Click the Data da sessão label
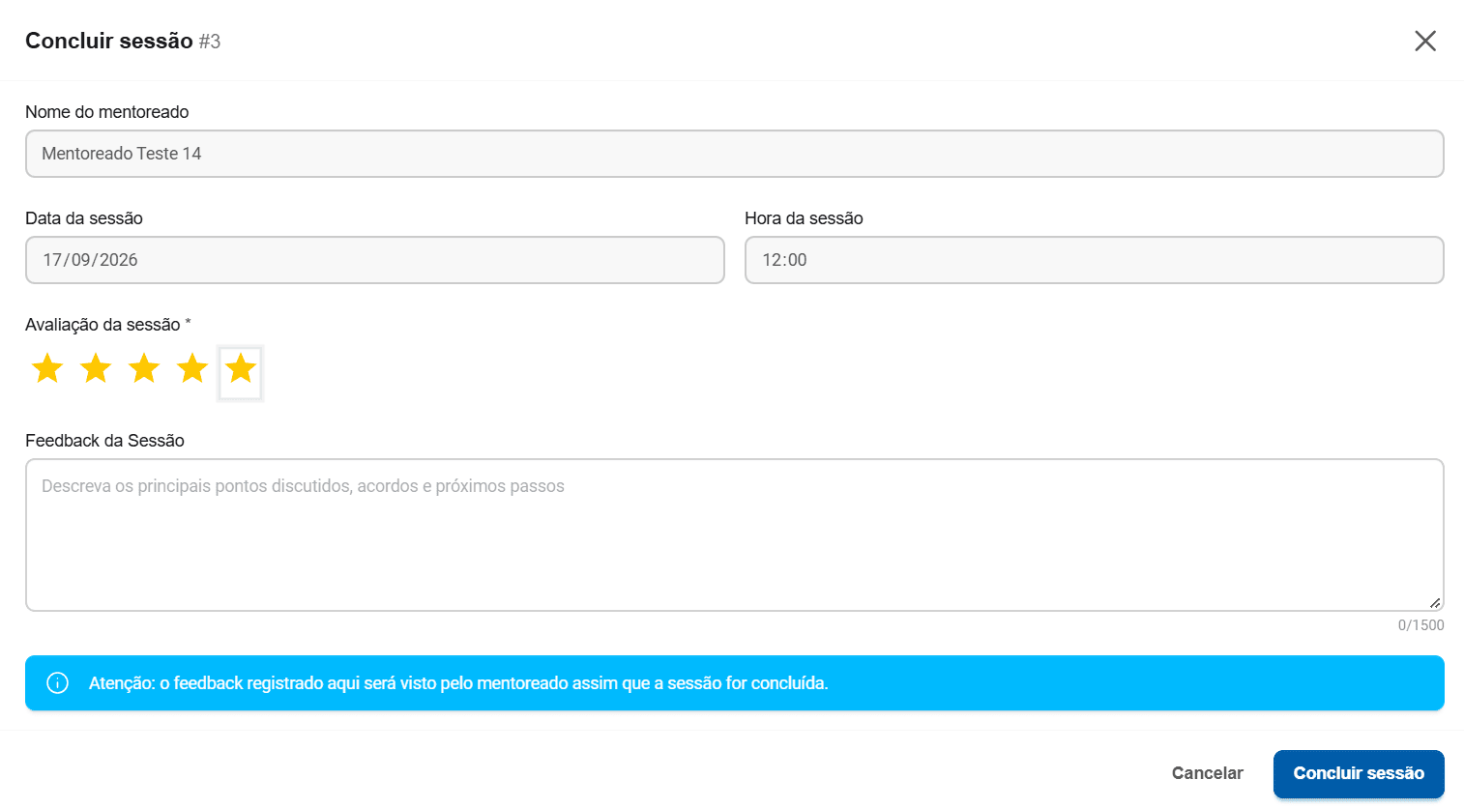1464x809 pixels. pyautogui.click(x=84, y=218)
